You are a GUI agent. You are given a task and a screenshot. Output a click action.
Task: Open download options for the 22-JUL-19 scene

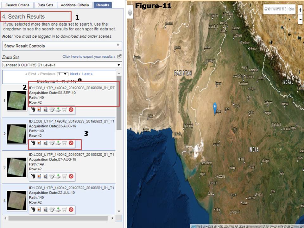pyautogui.click(x=58, y=210)
